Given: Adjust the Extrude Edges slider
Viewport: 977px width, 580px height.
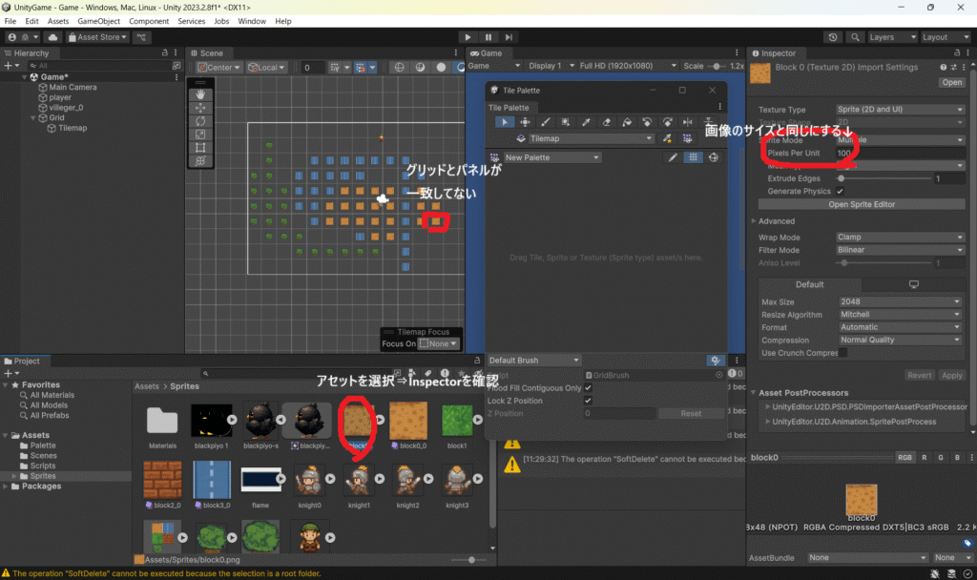Looking at the screenshot, I should coord(884,178).
